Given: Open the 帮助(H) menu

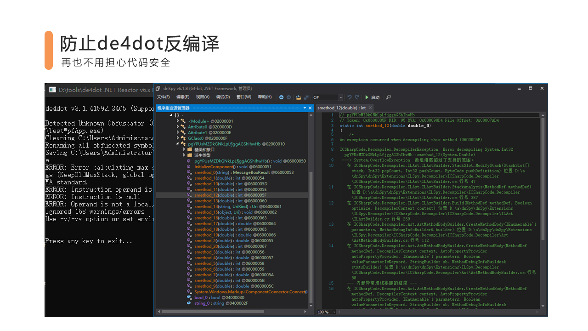Looking at the screenshot, I should (265, 97).
